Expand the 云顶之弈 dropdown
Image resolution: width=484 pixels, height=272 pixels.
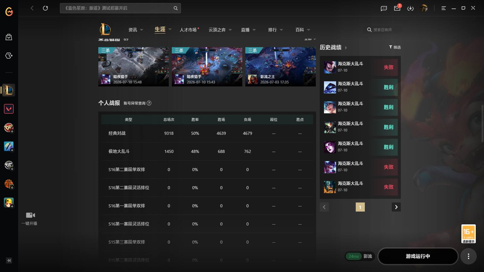pos(230,30)
